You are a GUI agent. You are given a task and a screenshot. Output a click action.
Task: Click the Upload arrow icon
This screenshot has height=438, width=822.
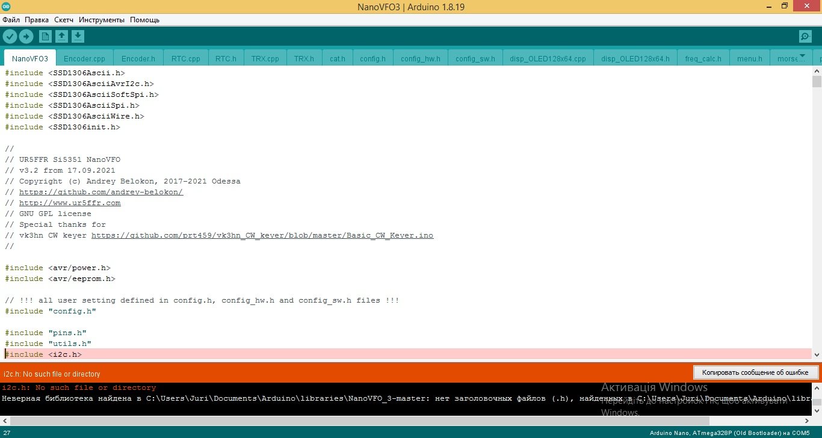(x=26, y=37)
